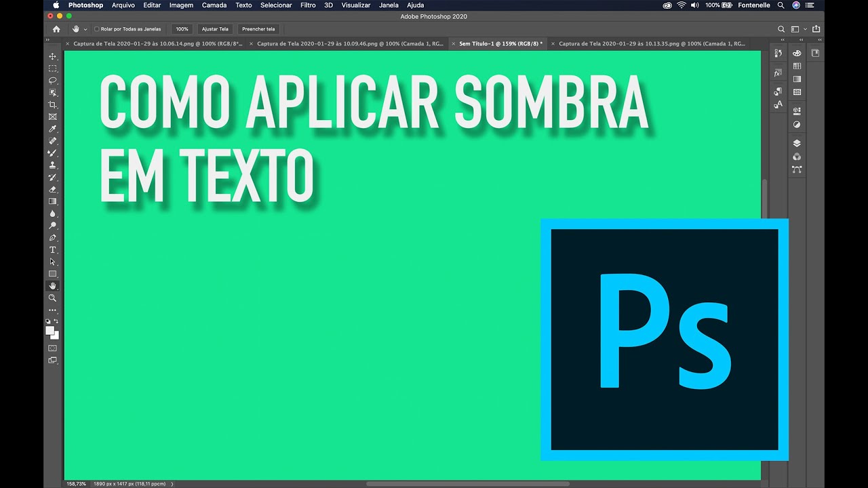Switch to Captura de Tela 10.06.14.png tab
Viewport: 868px width, 488px height.
pos(157,43)
